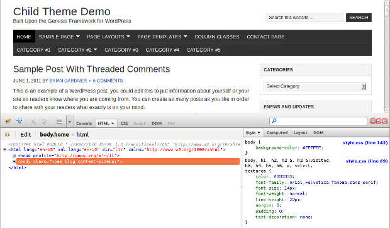Open the BRIAN GARDNER author link
Screen dimensions: 390x228
tap(68, 81)
